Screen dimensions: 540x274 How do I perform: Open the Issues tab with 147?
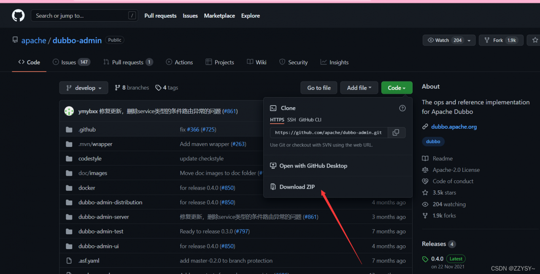coord(71,62)
